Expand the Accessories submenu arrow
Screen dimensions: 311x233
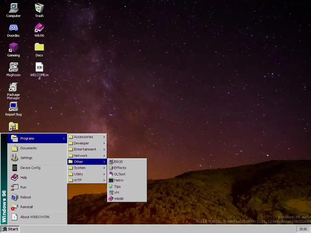(104, 137)
